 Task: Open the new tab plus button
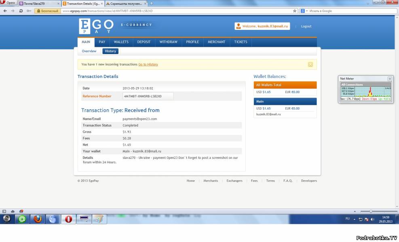click(x=151, y=3)
